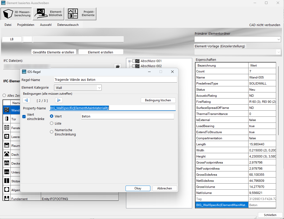
Task: Click the Count property row
Action: point(236,71)
